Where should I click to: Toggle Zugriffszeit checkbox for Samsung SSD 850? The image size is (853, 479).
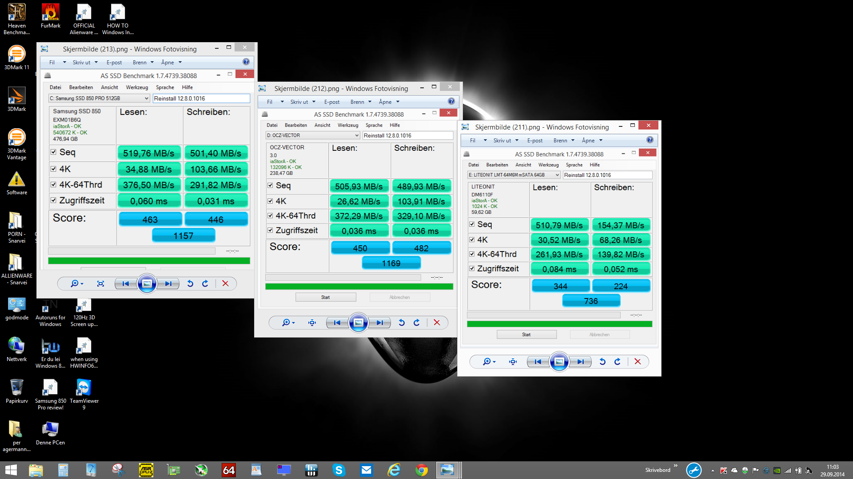click(53, 200)
